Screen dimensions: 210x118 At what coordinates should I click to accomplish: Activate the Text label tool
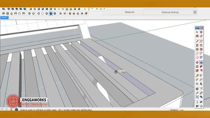coord(201,80)
